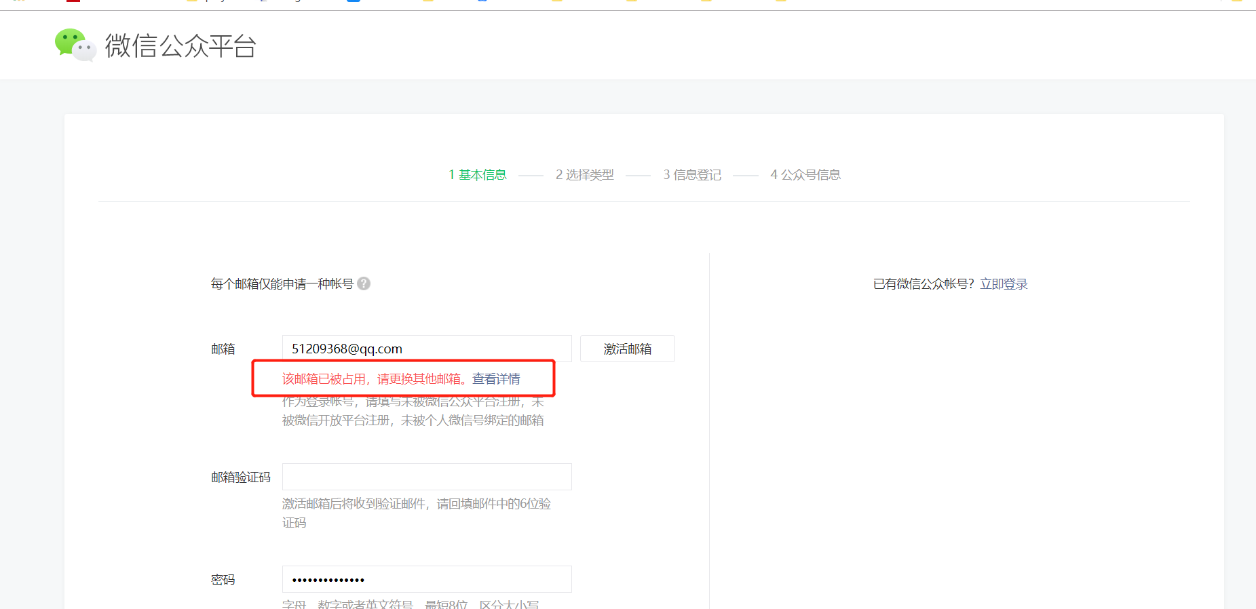The height and width of the screenshot is (609, 1256).
Task: Click the 已有微信公众帐号? text
Action: pos(924,284)
